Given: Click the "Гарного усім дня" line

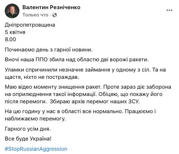Looking at the screenshot, I should (x=27, y=129).
